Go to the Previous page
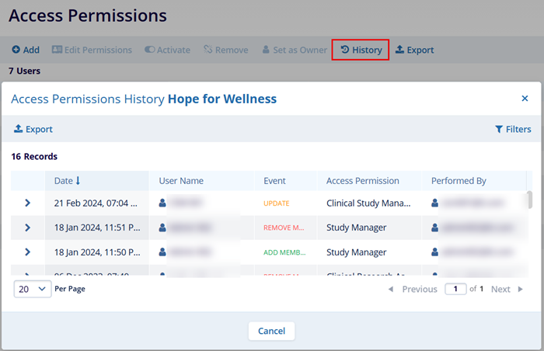This screenshot has height=351, width=544. (413, 289)
